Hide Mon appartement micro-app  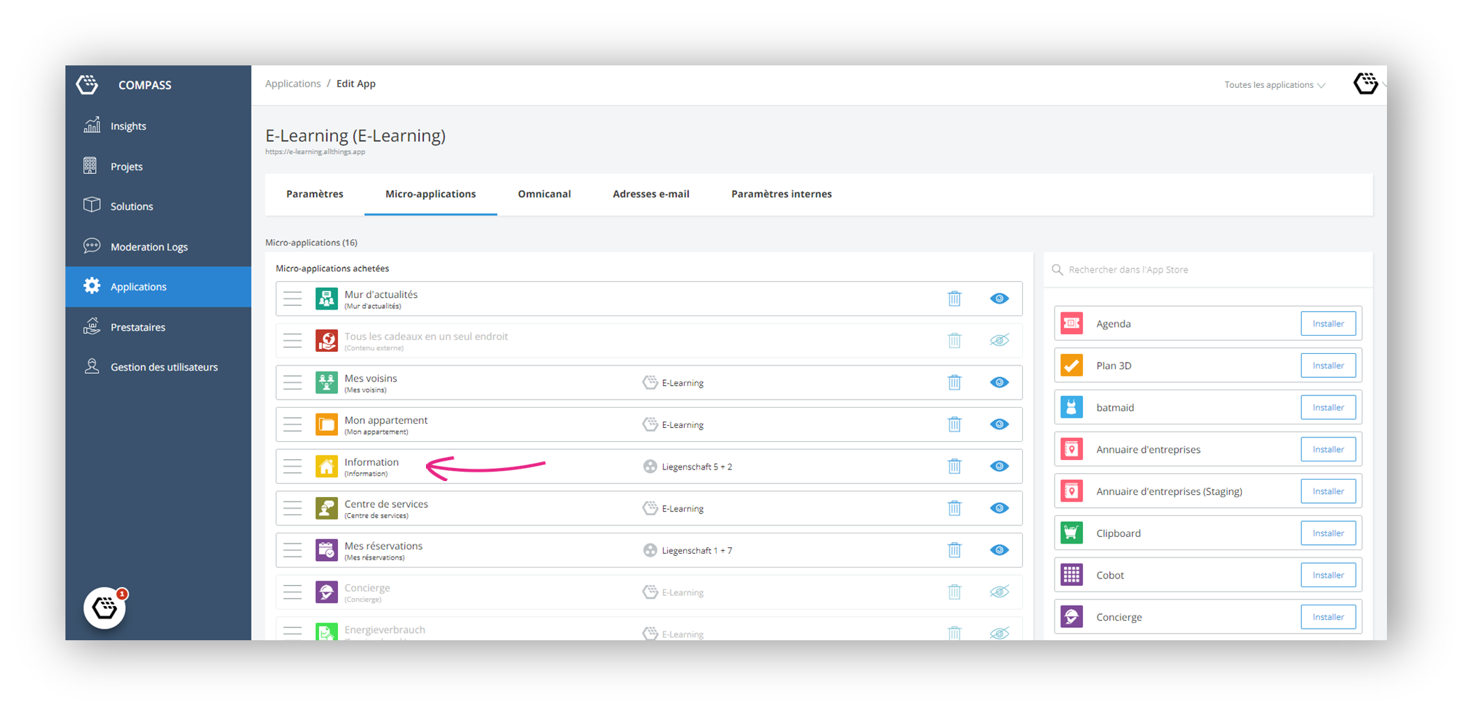(1000, 424)
